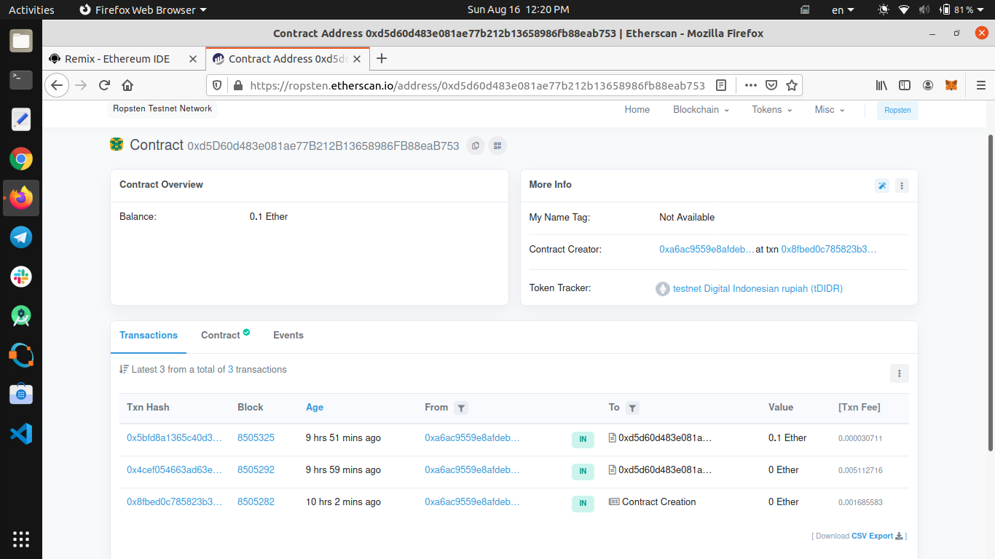Launch Terminal from the dock
This screenshot has height=559, width=995.
tap(21, 80)
